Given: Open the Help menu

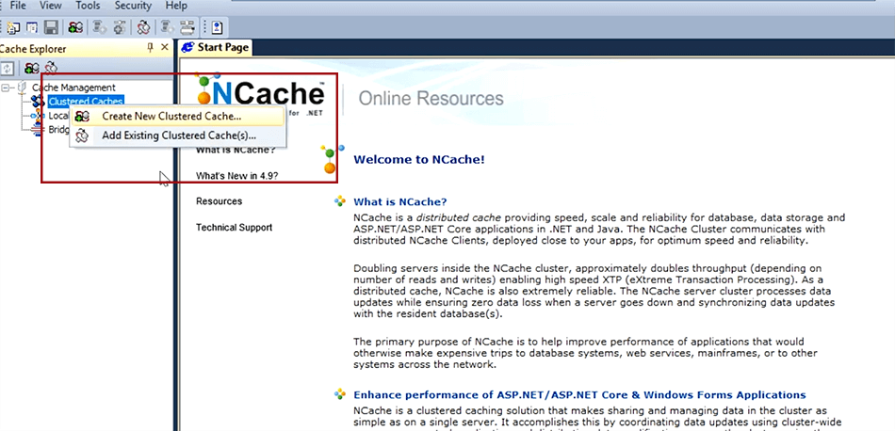Looking at the screenshot, I should pyautogui.click(x=176, y=6).
